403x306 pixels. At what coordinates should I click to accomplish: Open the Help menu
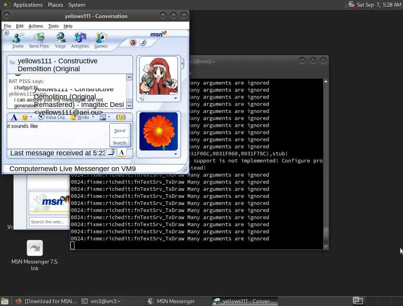tap(68, 26)
